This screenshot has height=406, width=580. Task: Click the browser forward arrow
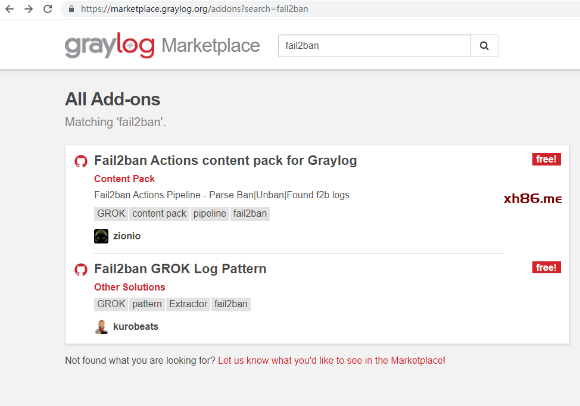coord(28,9)
